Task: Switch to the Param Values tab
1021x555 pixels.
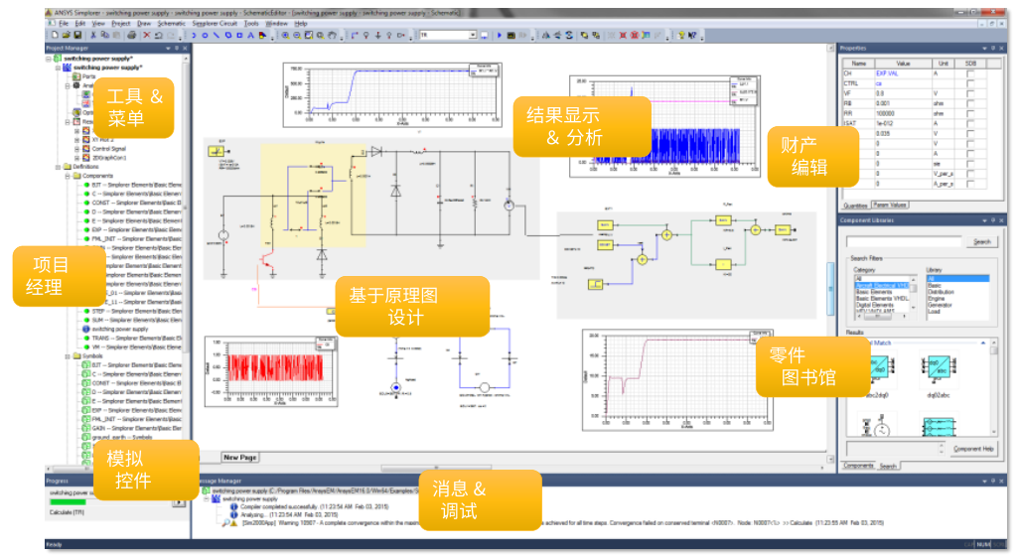Action: [890, 205]
